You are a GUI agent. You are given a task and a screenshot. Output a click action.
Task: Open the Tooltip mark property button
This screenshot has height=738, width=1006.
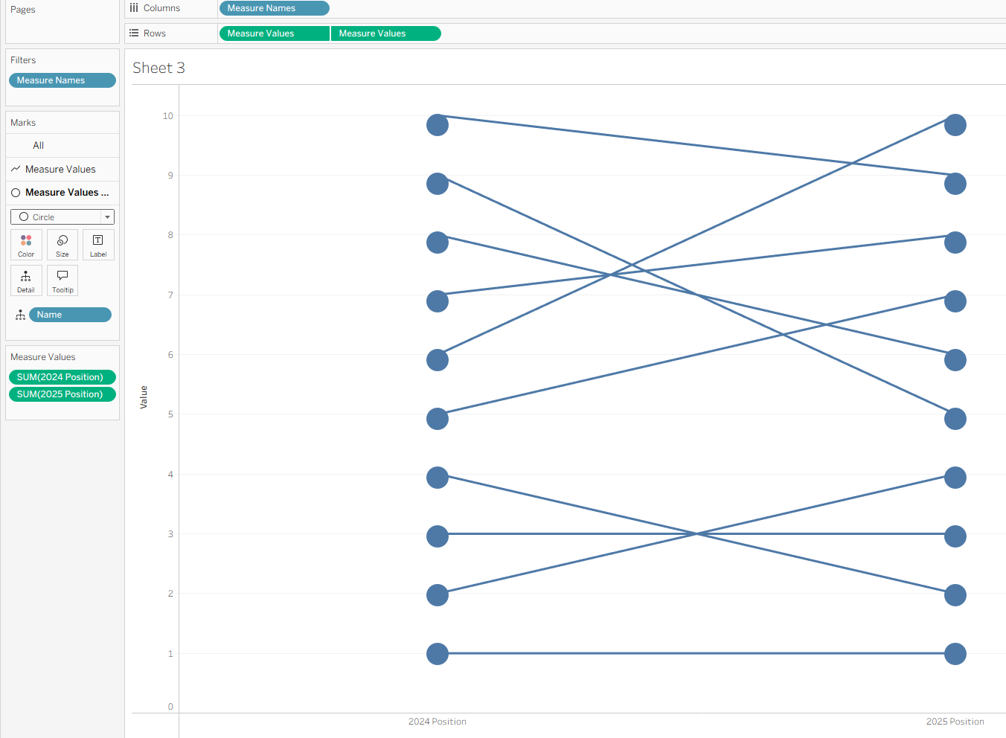point(63,280)
